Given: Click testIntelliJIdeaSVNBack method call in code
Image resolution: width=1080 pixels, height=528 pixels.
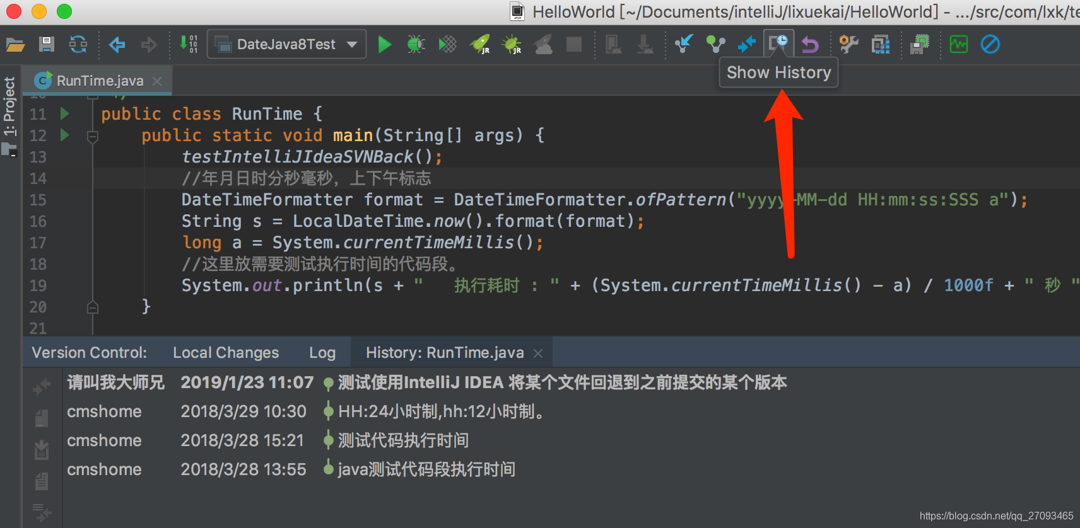Looking at the screenshot, I should (297, 156).
